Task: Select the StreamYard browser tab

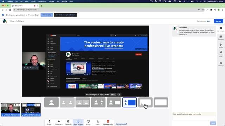Action: [x=25, y=6]
